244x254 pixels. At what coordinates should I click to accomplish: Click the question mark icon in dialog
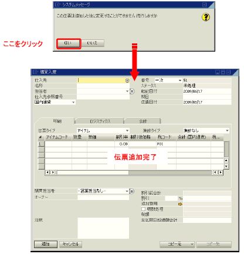point(206,17)
